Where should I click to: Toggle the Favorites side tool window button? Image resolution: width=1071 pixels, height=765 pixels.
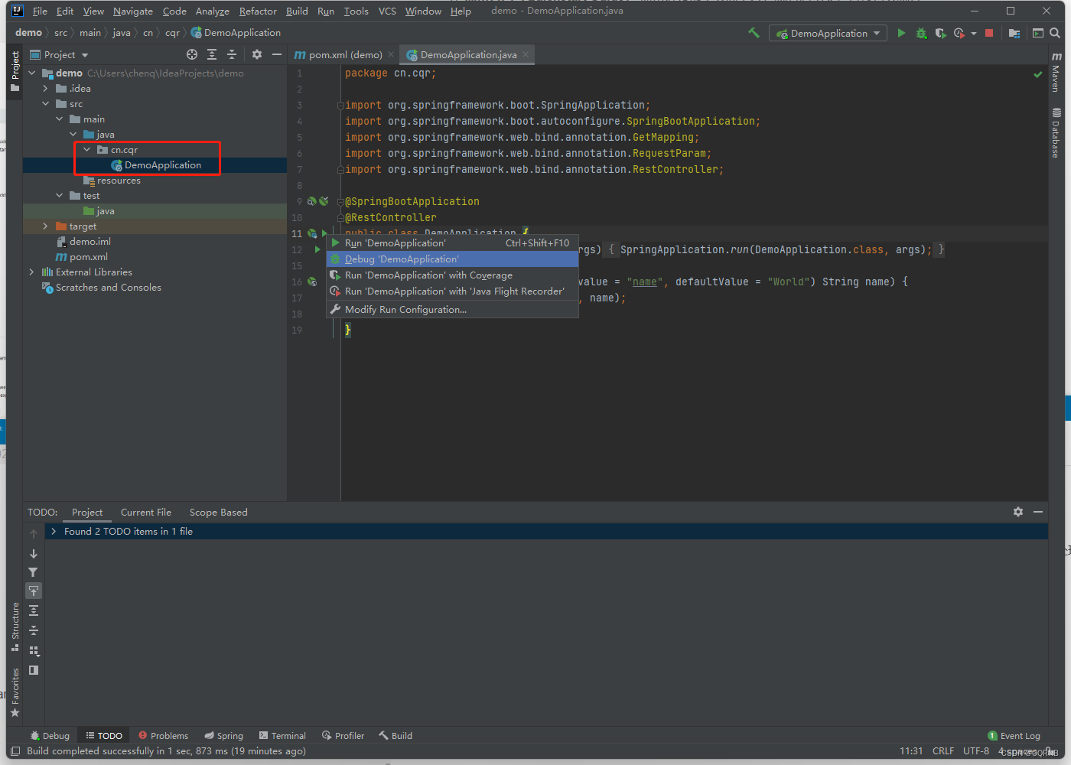(x=15, y=692)
